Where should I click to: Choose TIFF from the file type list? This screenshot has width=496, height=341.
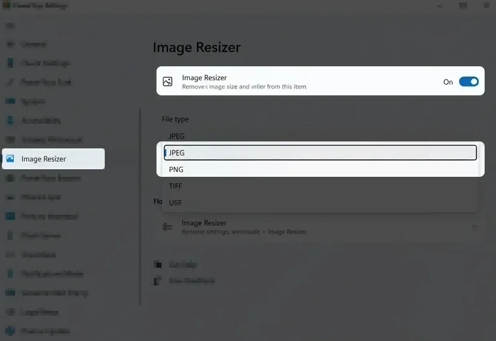pyautogui.click(x=320, y=186)
